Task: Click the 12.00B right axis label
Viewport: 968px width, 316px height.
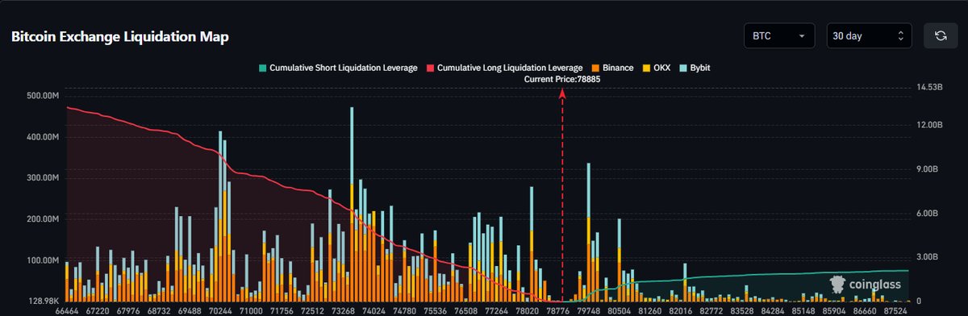Action: [930, 126]
